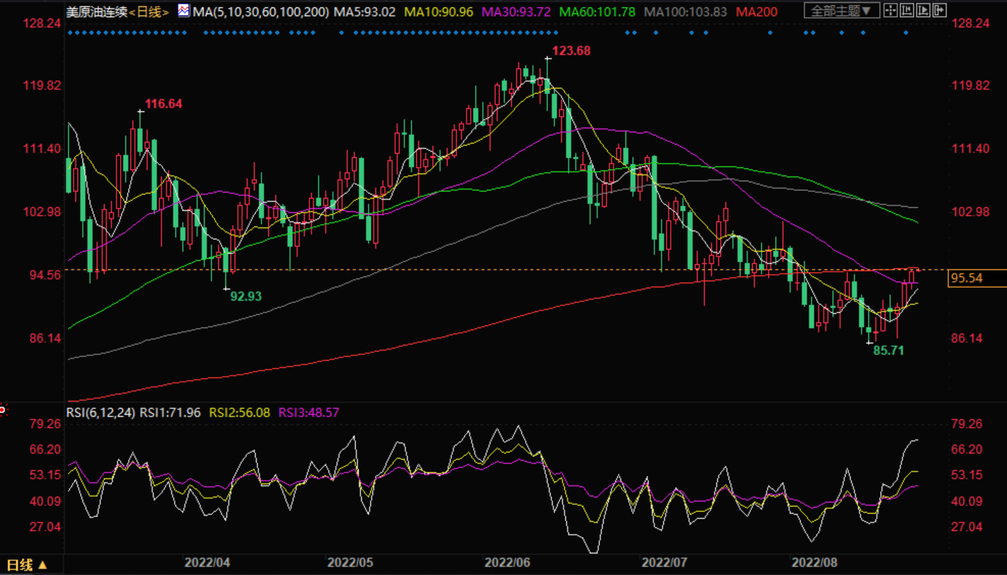Select the MA5:93.02 legend entry
This screenshot has width=1007, height=575.
(x=364, y=12)
